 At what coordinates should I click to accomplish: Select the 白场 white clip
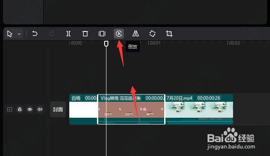[83, 109]
